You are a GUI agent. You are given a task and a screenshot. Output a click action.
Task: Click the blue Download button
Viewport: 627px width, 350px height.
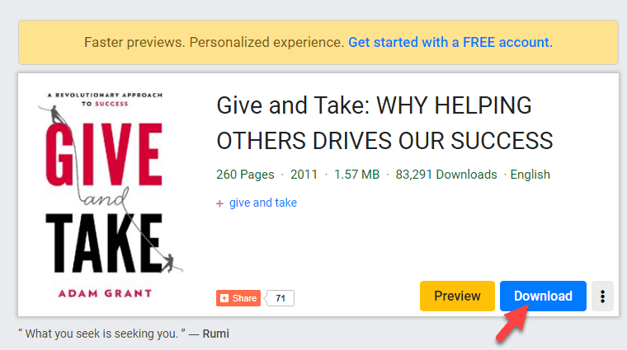pyautogui.click(x=543, y=296)
